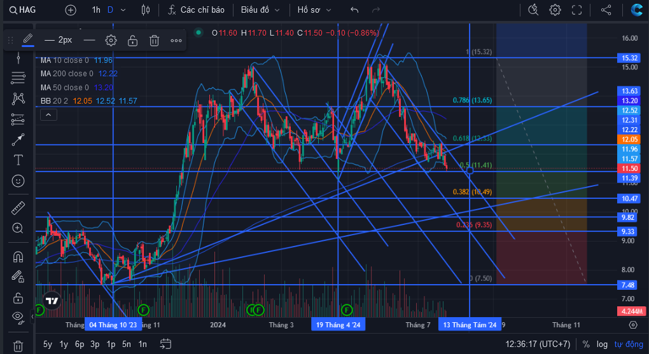Toggle lock on selected drawing

(x=132, y=40)
